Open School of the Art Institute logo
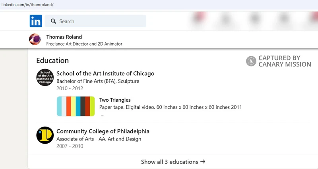This screenshot has height=169, width=318. (45, 77)
